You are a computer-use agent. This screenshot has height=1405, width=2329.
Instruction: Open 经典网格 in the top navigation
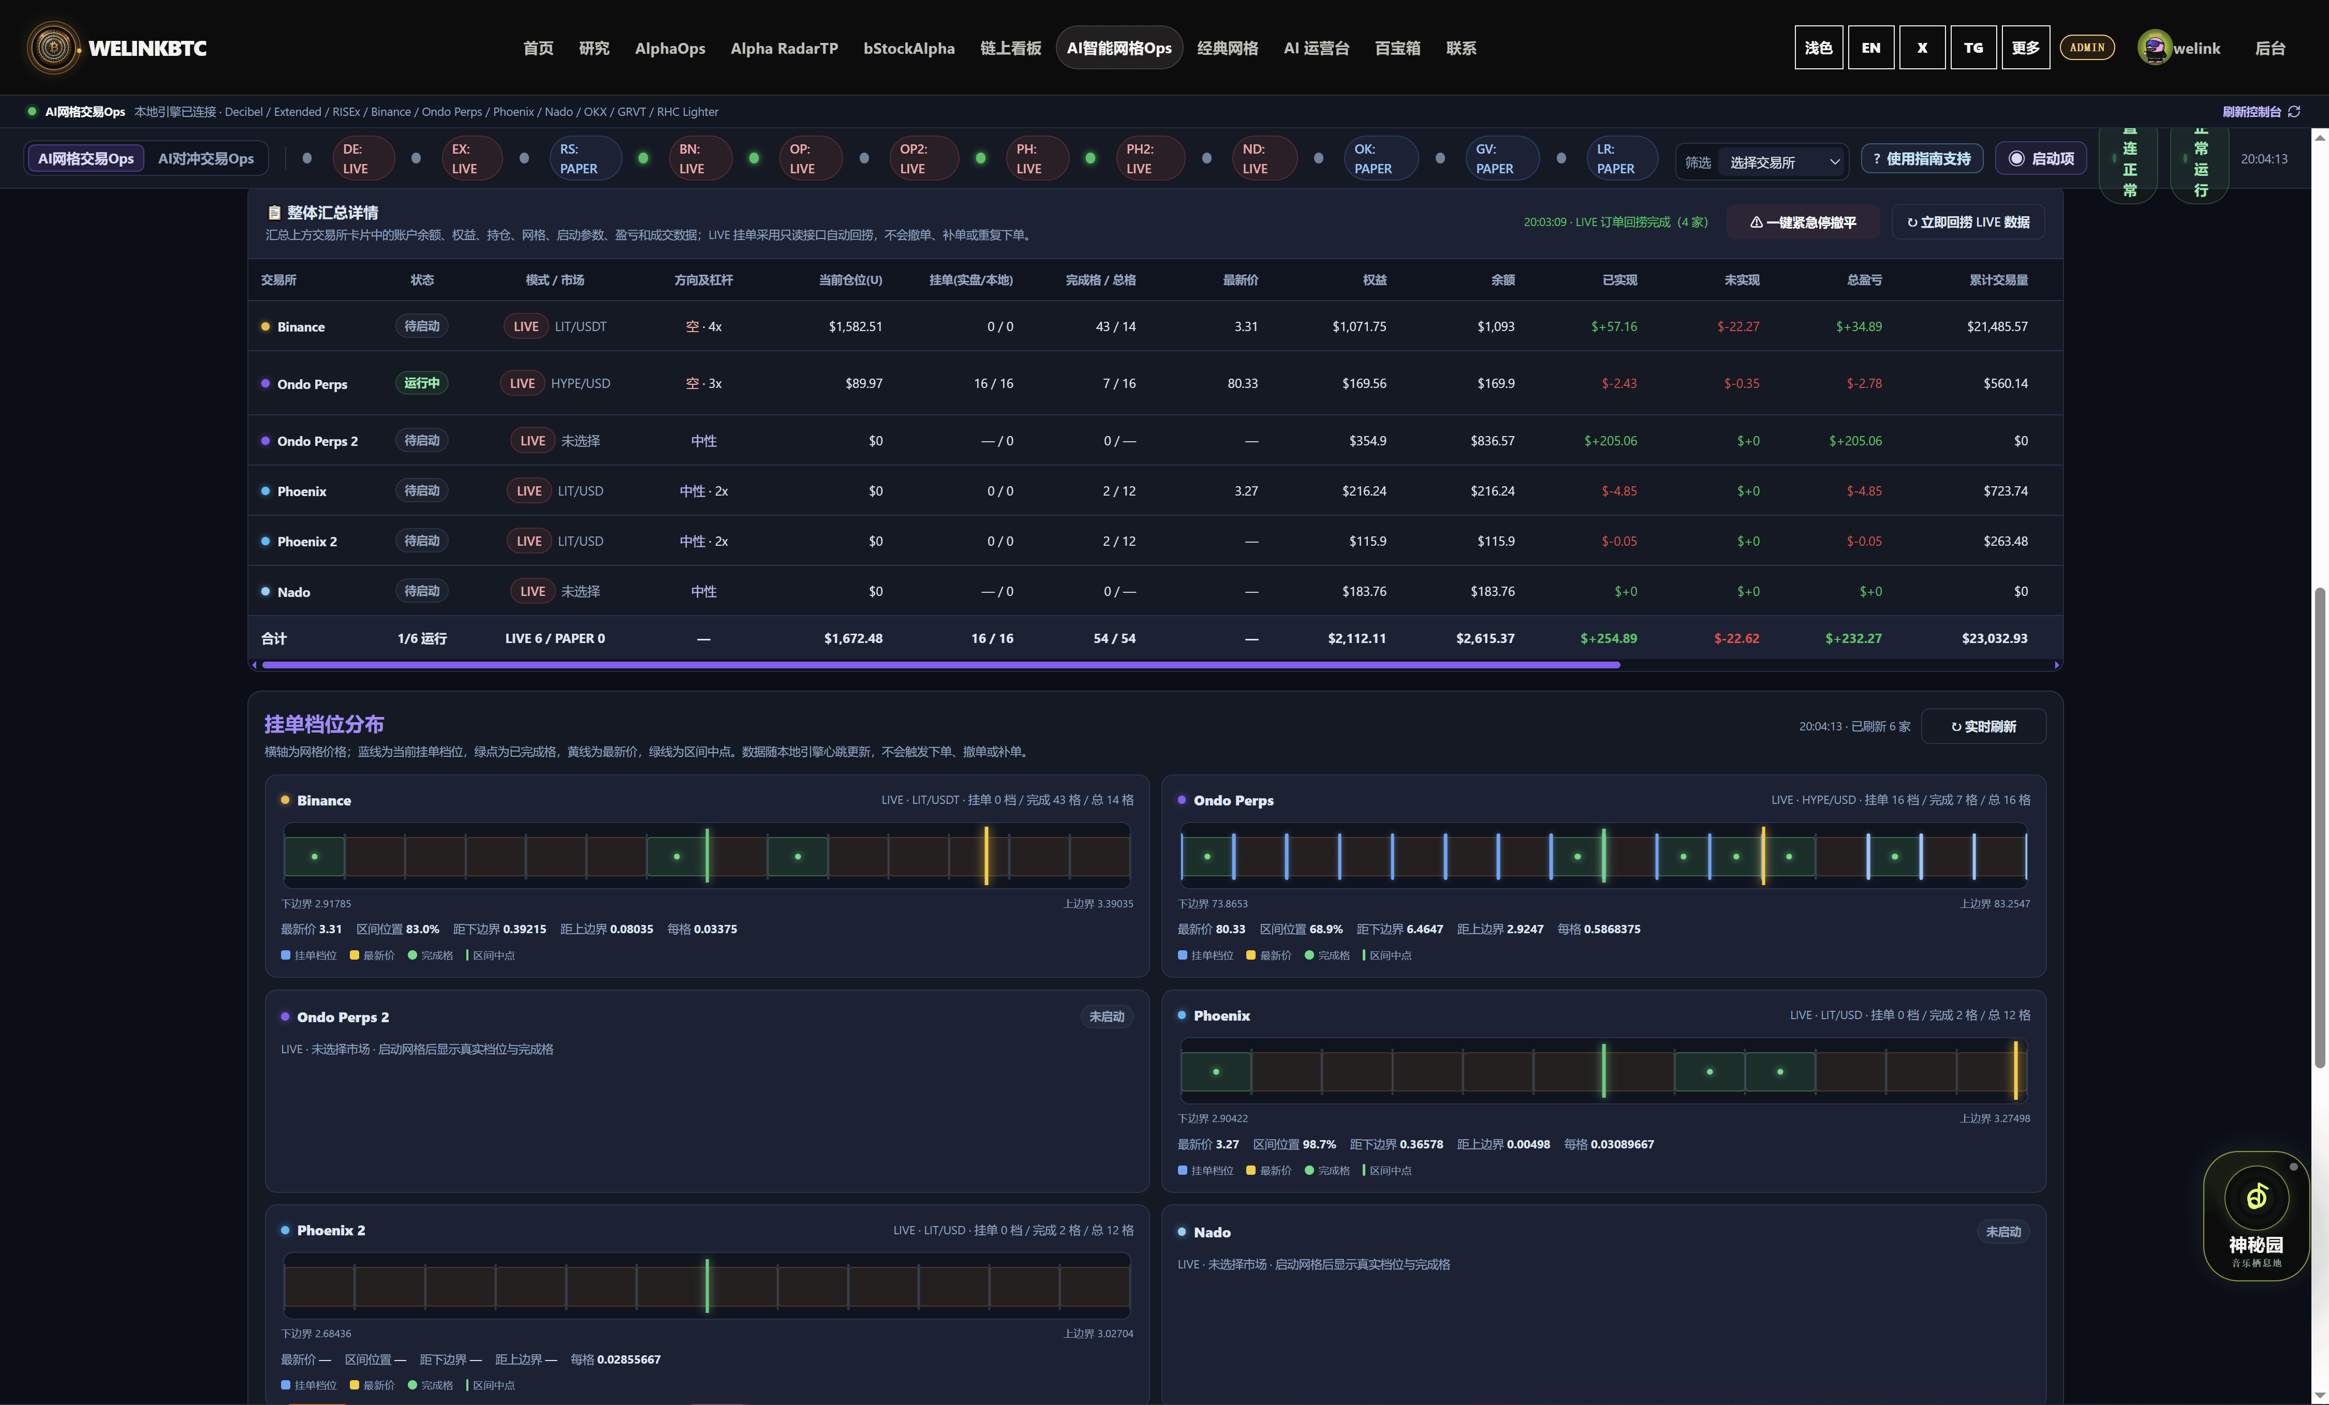click(1227, 48)
